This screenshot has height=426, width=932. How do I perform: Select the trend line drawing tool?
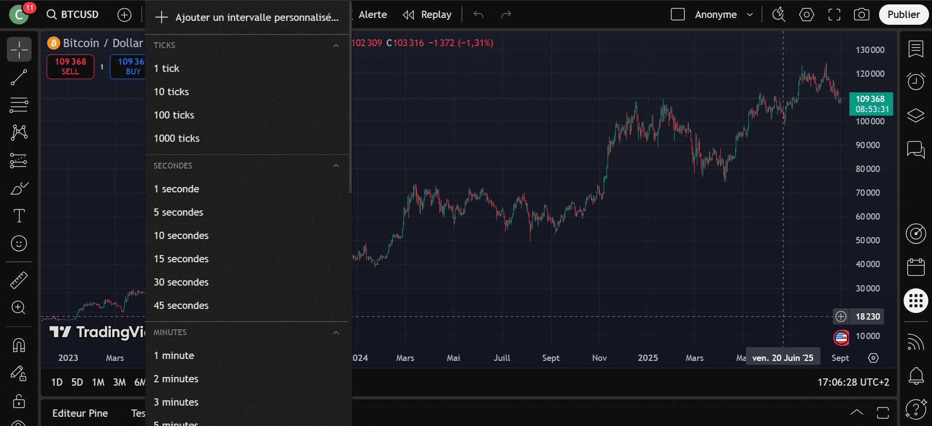pos(19,77)
